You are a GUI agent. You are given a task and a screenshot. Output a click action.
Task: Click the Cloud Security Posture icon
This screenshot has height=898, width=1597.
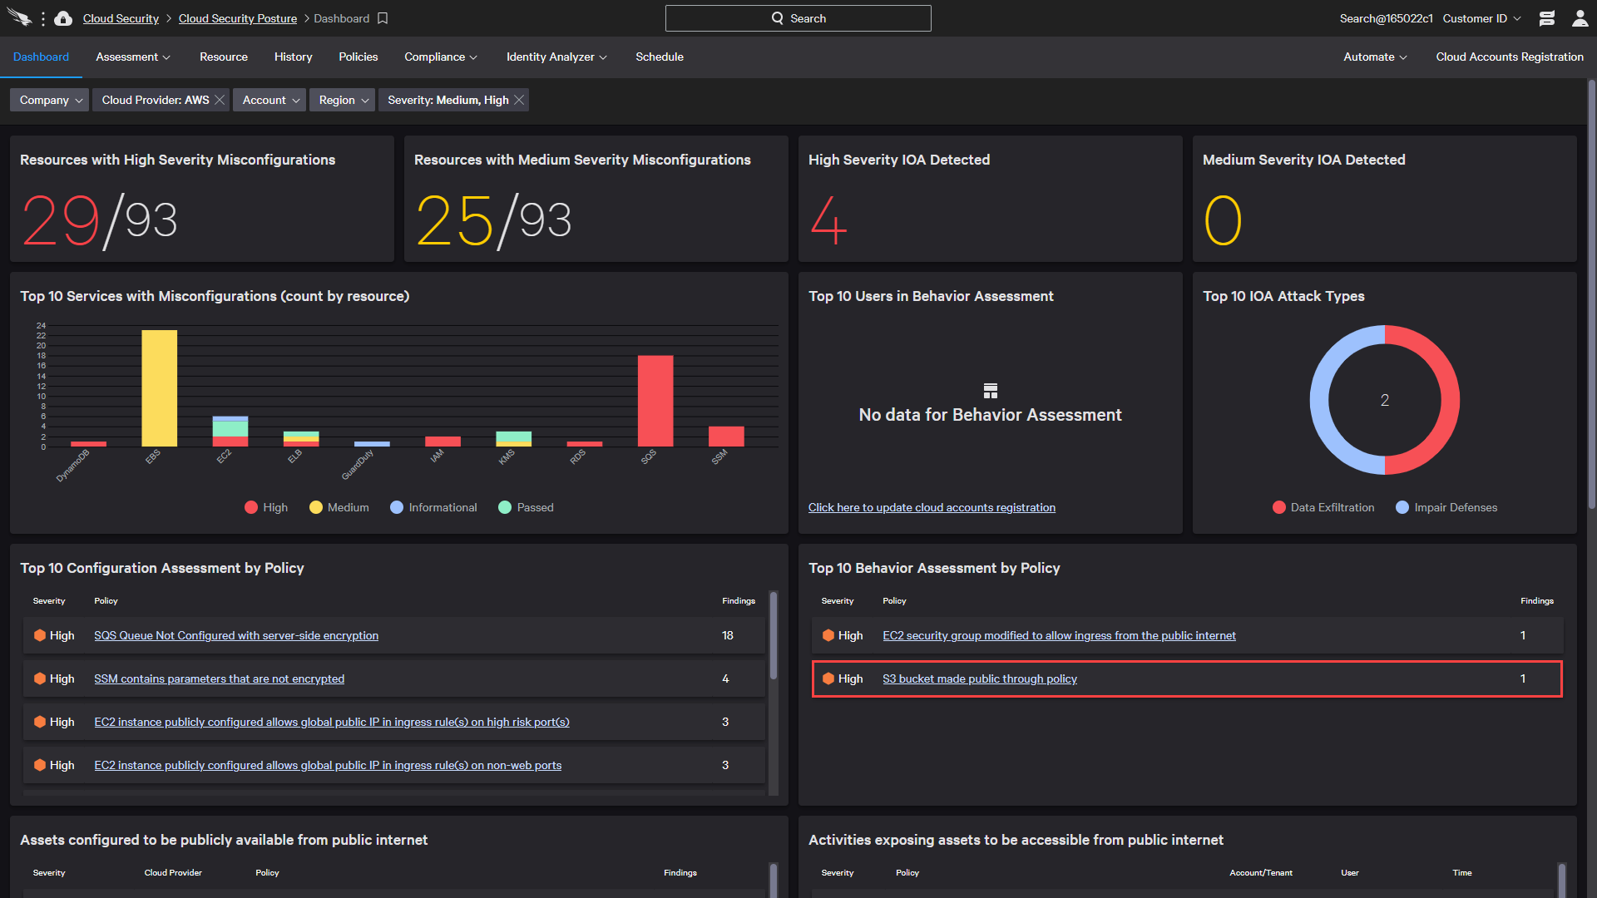point(62,17)
